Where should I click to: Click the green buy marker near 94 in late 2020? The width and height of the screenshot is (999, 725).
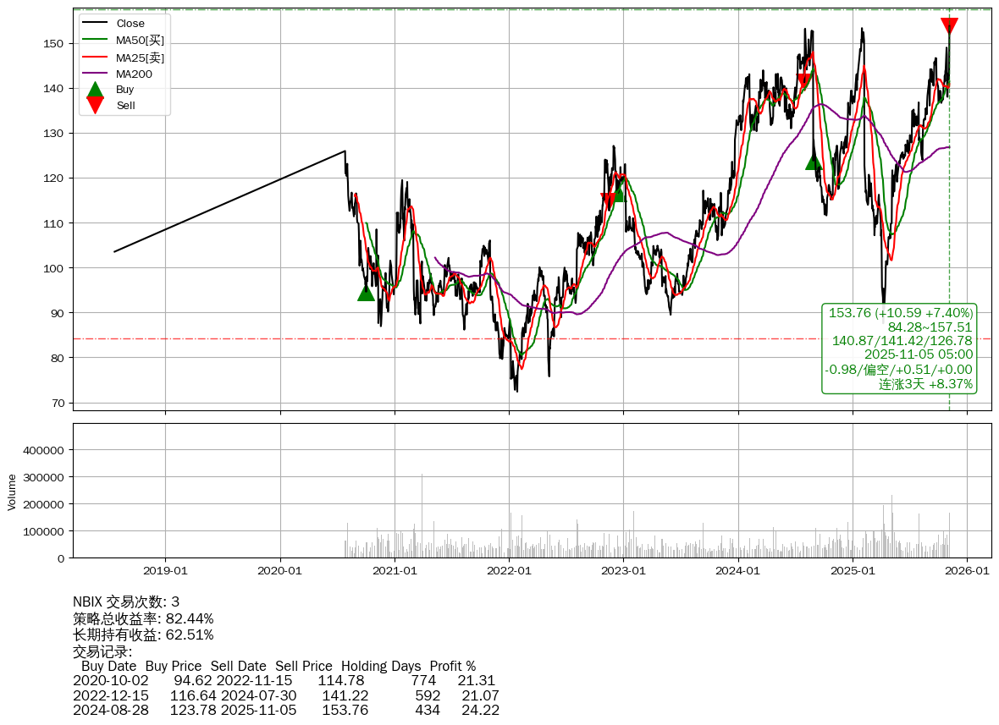(x=366, y=292)
